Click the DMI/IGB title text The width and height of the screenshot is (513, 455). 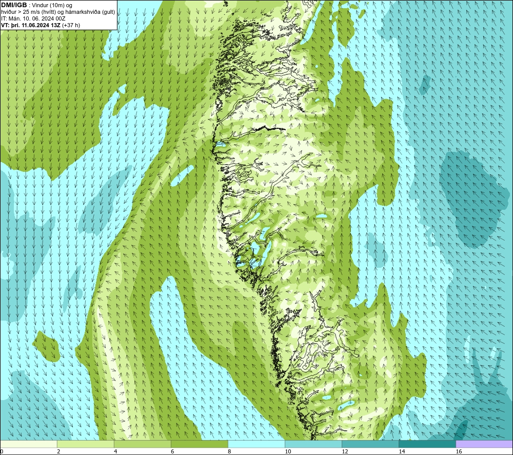(x=14, y=5)
